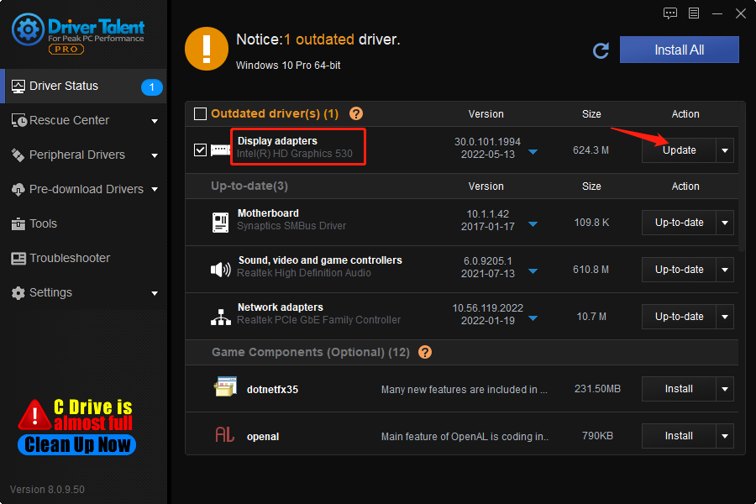This screenshot has width=756, height=504.
Task: Open Troubleshooter menu item
Action: click(83, 259)
